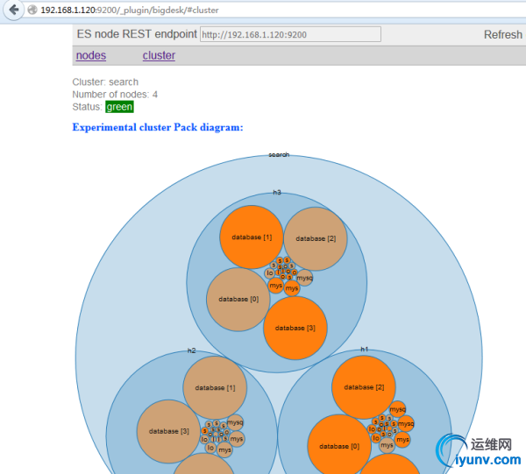Viewport: 526px width, 474px height.
Task: Select the h2 node label
Action: (191, 350)
